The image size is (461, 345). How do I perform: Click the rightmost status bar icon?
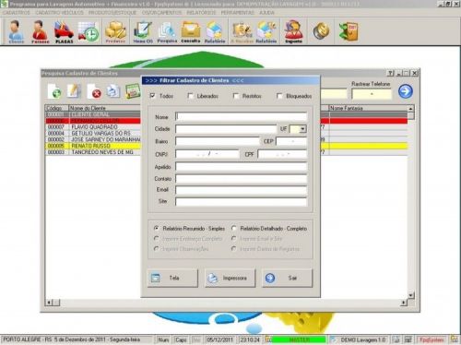click(x=455, y=339)
